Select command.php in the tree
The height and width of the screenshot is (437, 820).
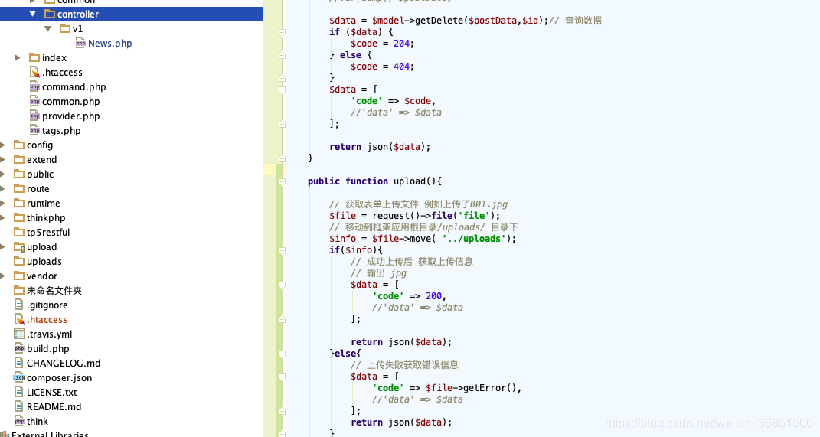74,86
